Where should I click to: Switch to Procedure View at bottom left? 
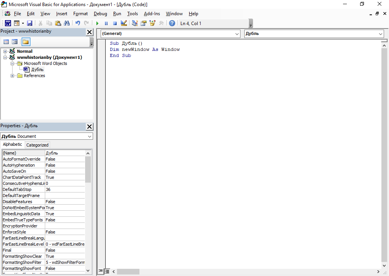101,271
